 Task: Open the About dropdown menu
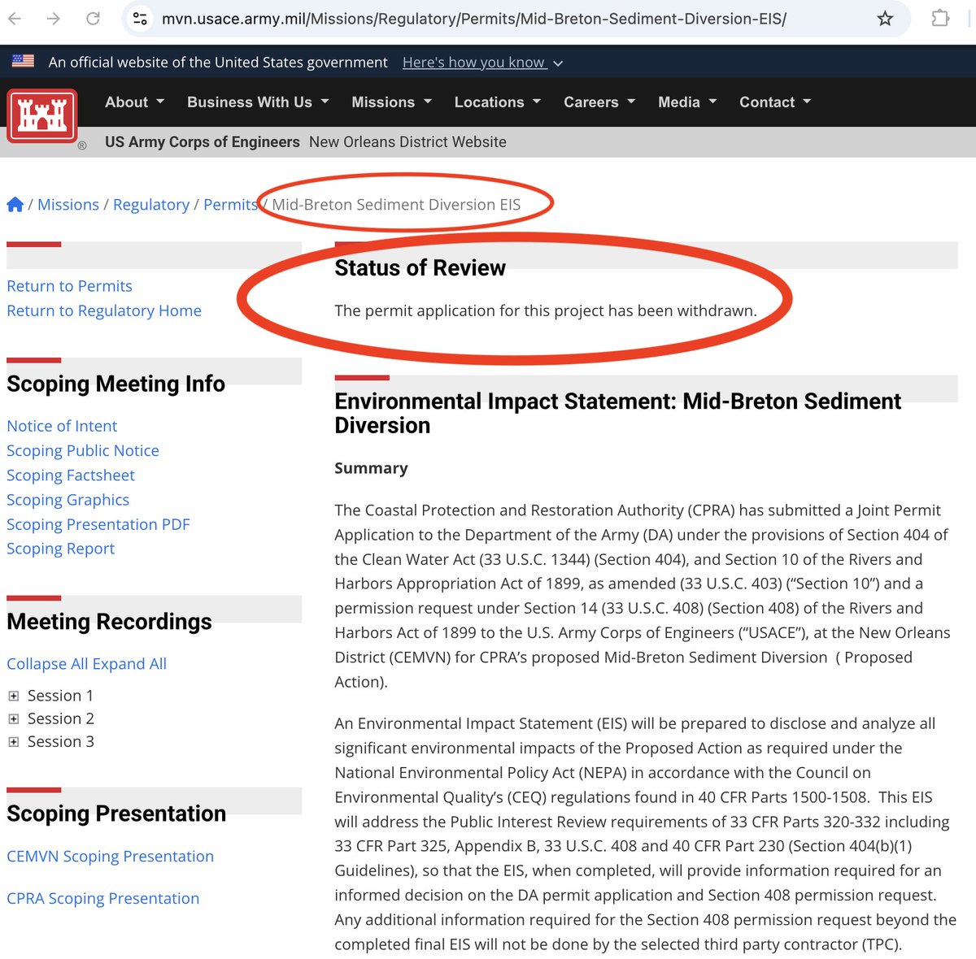tap(134, 102)
